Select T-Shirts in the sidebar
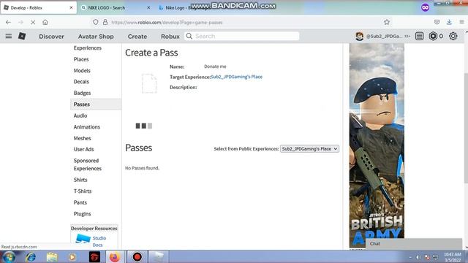468x263 pixels. (x=83, y=191)
